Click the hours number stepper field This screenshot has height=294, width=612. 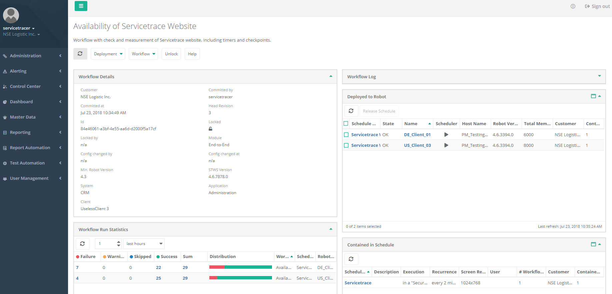[109, 244]
